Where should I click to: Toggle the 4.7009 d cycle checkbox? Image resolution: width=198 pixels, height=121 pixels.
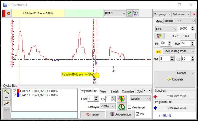point(14,91)
